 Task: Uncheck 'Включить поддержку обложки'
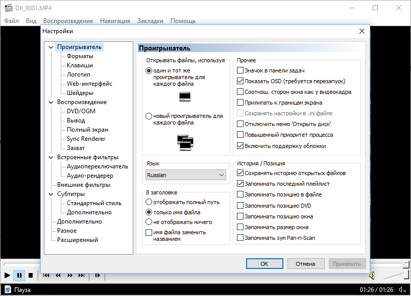click(240, 146)
